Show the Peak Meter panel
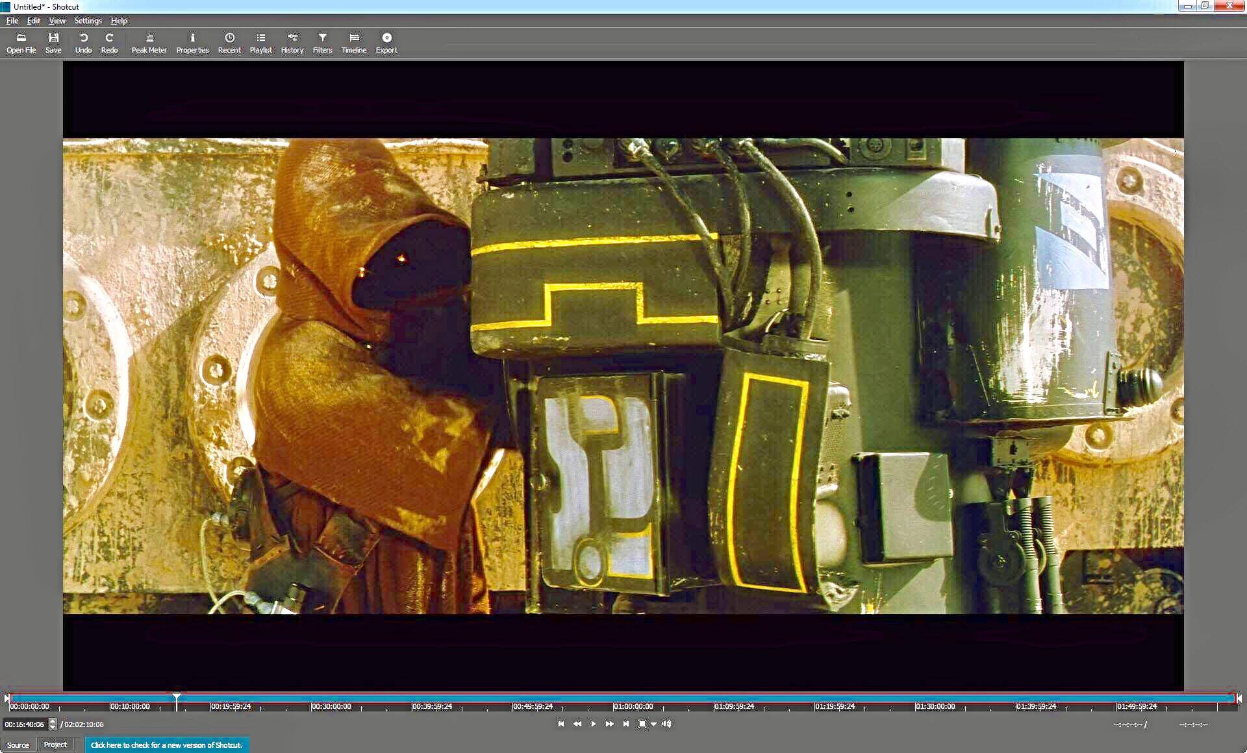1247x753 pixels. point(149,43)
